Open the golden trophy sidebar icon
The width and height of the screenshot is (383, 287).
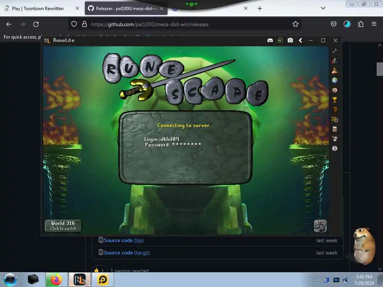click(x=335, y=99)
